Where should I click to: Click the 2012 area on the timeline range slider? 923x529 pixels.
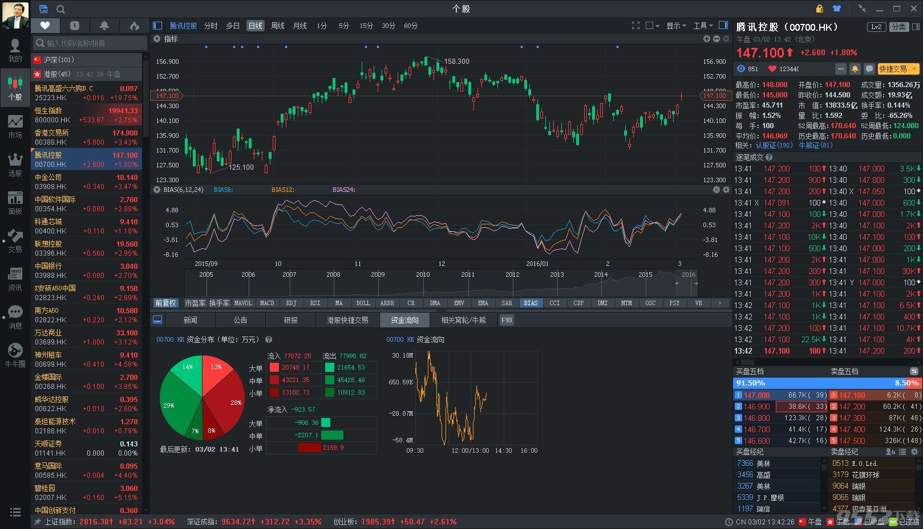(512, 274)
